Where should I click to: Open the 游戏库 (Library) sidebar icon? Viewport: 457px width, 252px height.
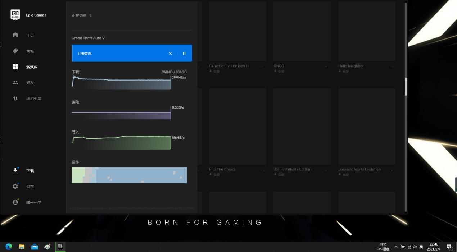(x=15, y=67)
